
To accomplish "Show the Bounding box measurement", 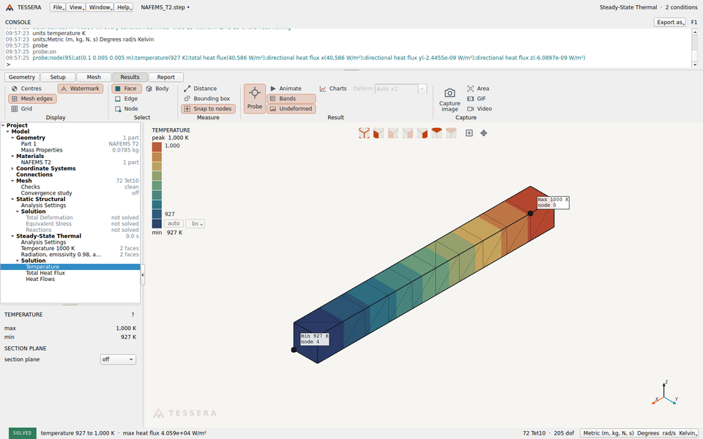I will click(x=207, y=99).
